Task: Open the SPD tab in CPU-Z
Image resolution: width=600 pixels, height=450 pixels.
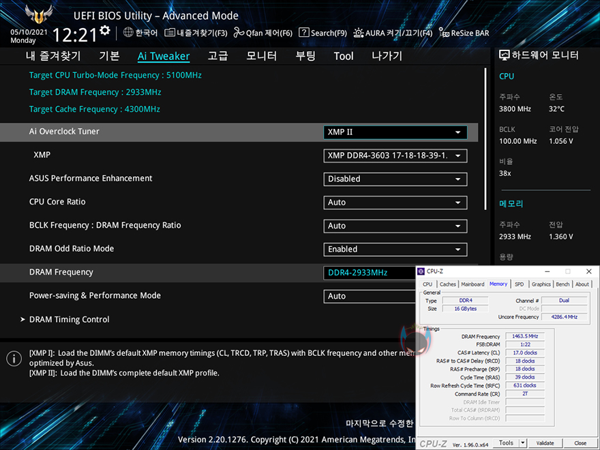Action: tap(520, 284)
